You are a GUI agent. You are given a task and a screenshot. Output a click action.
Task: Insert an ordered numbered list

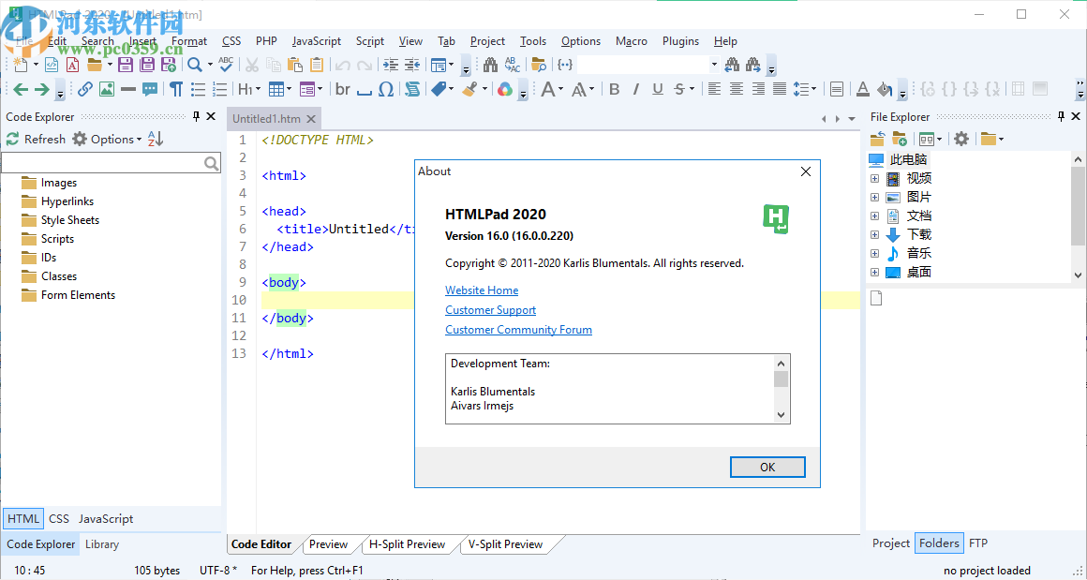point(220,89)
